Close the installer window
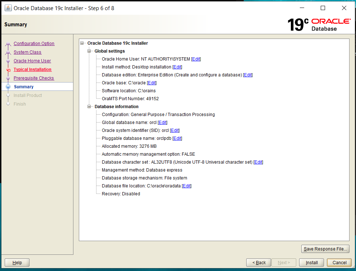 coord(344,8)
